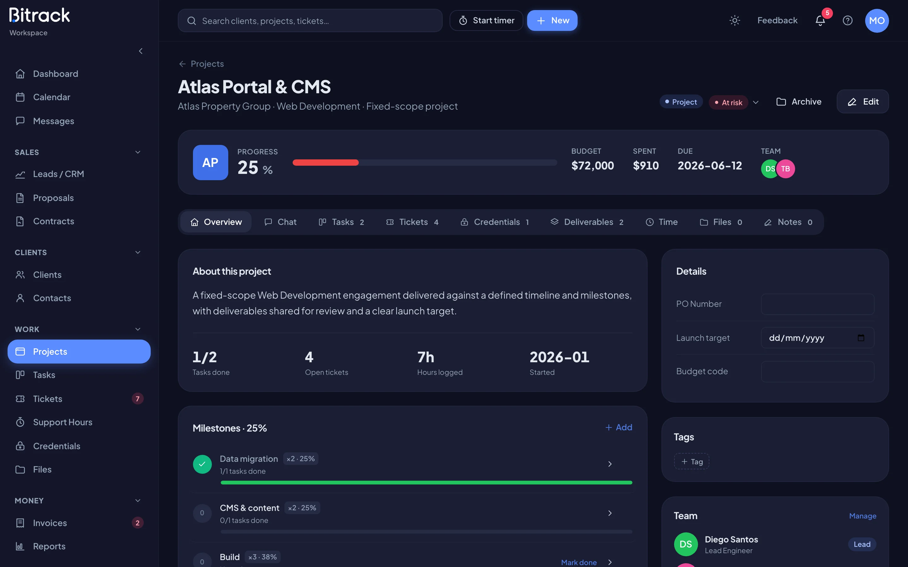The width and height of the screenshot is (908, 567).
Task: Open Invoices in the sidebar
Action: click(79, 523)
